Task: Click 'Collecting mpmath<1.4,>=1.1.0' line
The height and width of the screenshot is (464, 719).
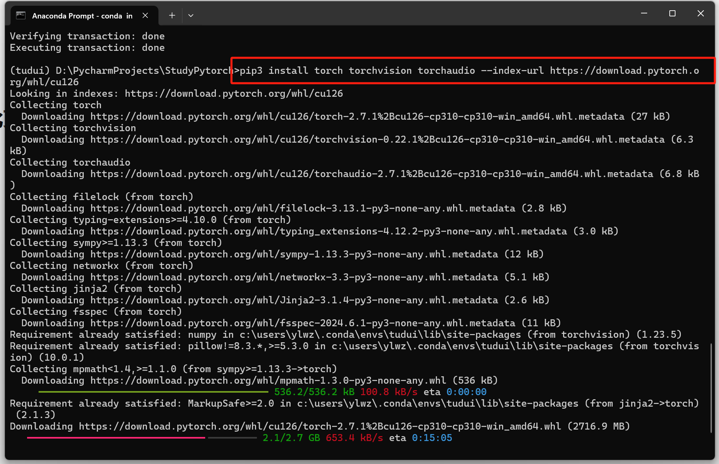Action: click(173, 369)
